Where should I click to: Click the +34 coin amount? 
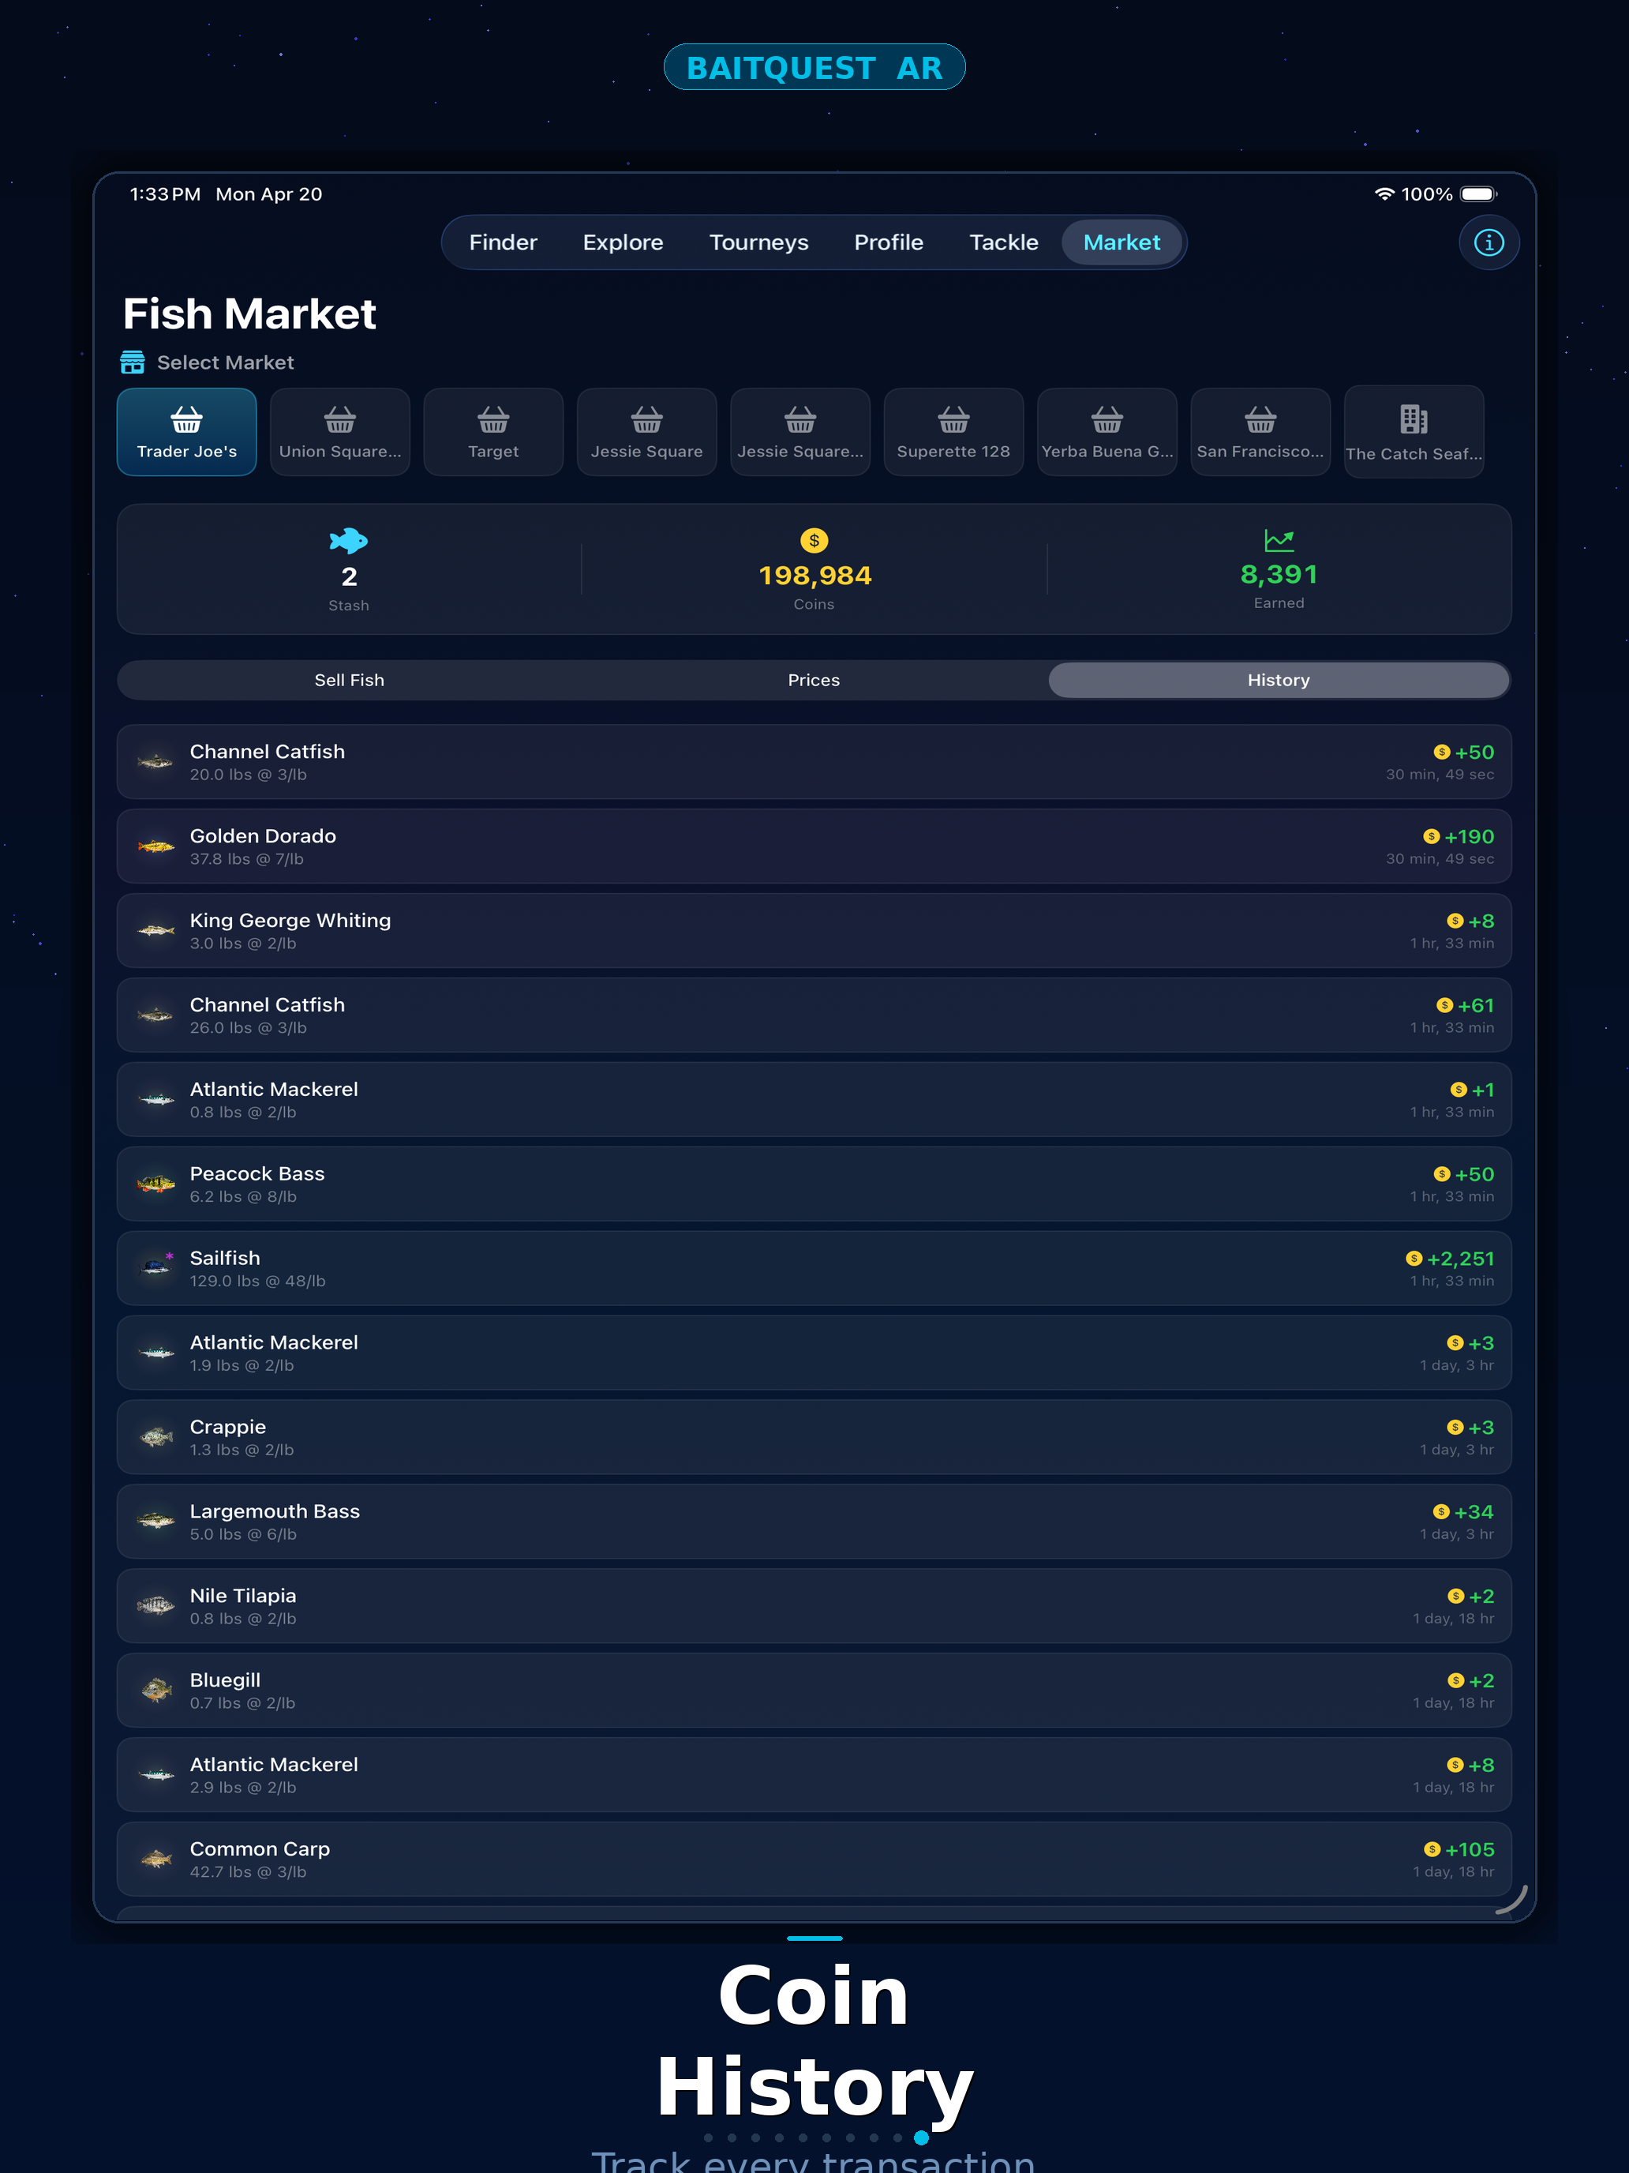(1474, 1512)
